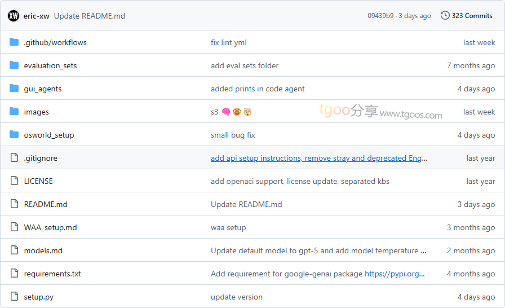The image size is (505, 308).
Task: Open the README.md file
Action: tap(45, 204)
